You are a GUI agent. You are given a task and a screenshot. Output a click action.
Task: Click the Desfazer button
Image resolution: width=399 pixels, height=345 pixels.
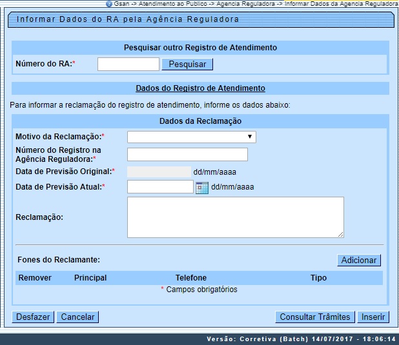(x=33, y=317)
